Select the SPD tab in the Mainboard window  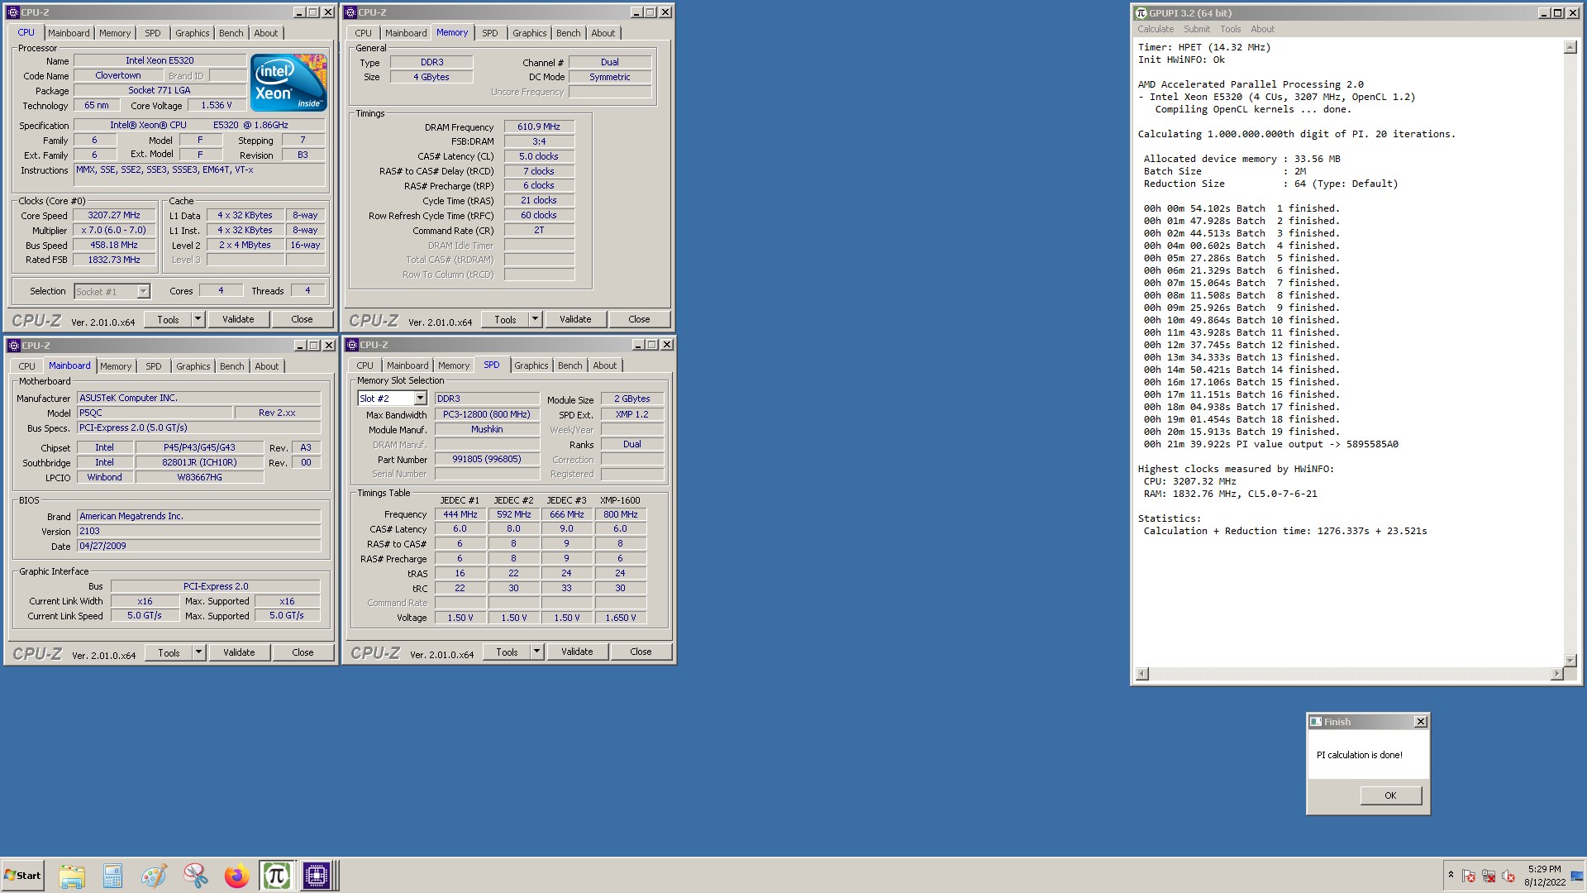tap(154, 366)
